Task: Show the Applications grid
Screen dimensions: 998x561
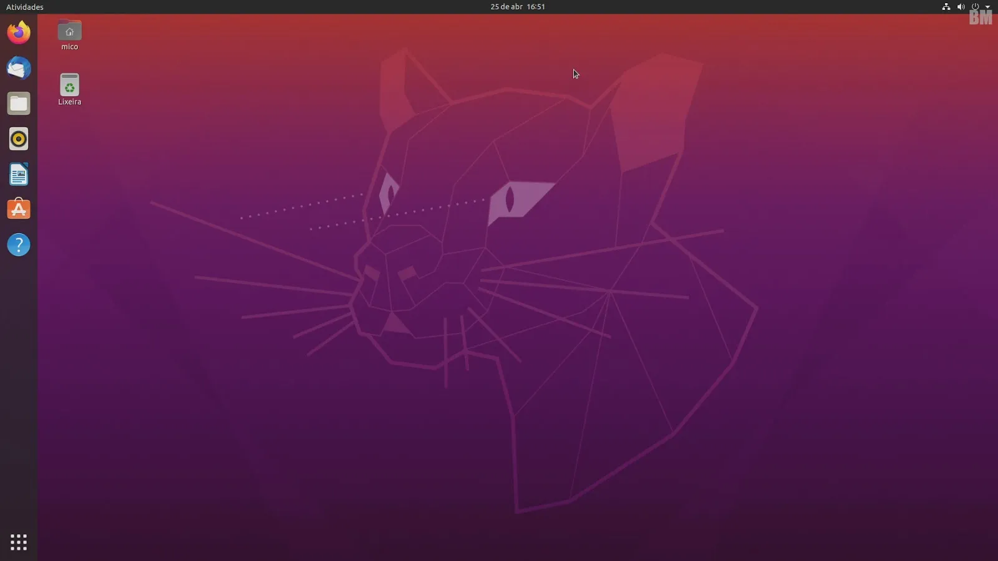Action: tap(19, 542)
